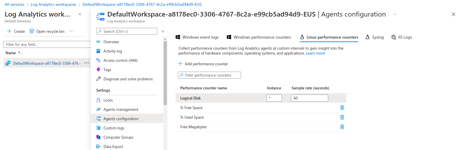Click the Overview menu icon
Screen dimensions: 464x150
(x=98, y=42)
